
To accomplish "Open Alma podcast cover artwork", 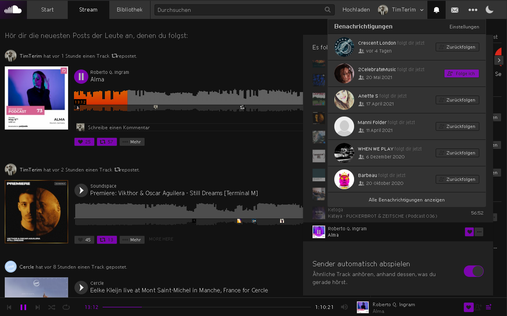I will click(36, 98).
